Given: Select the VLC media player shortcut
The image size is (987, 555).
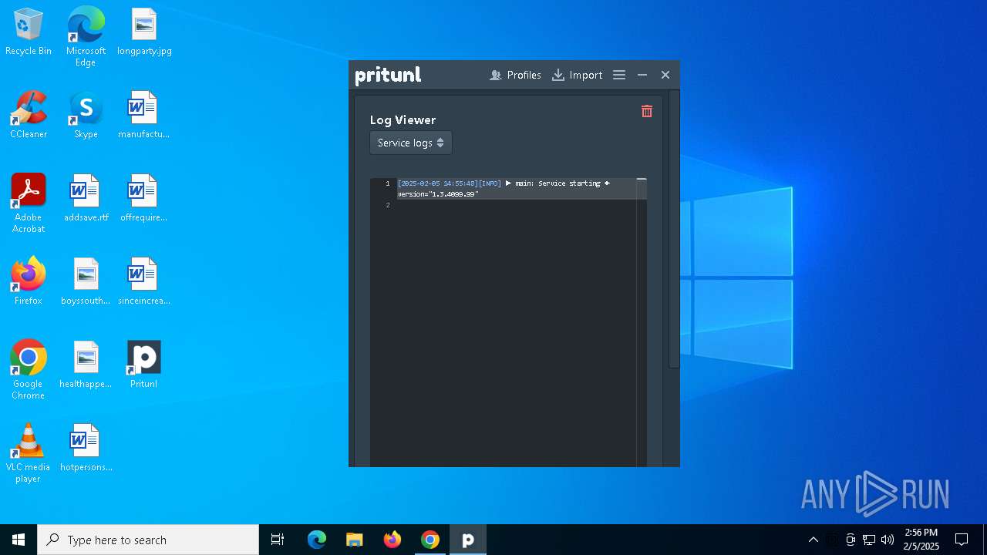Looking at the screenshot, I should [x=29, y=453].
